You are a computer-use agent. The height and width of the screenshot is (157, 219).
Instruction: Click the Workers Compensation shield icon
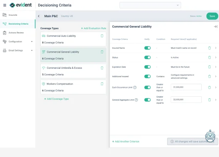[43, 84]
